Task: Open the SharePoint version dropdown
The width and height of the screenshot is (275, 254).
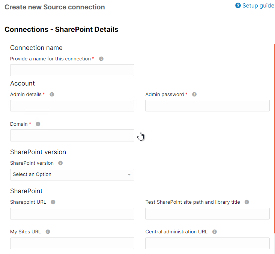Action: (72, 174)
